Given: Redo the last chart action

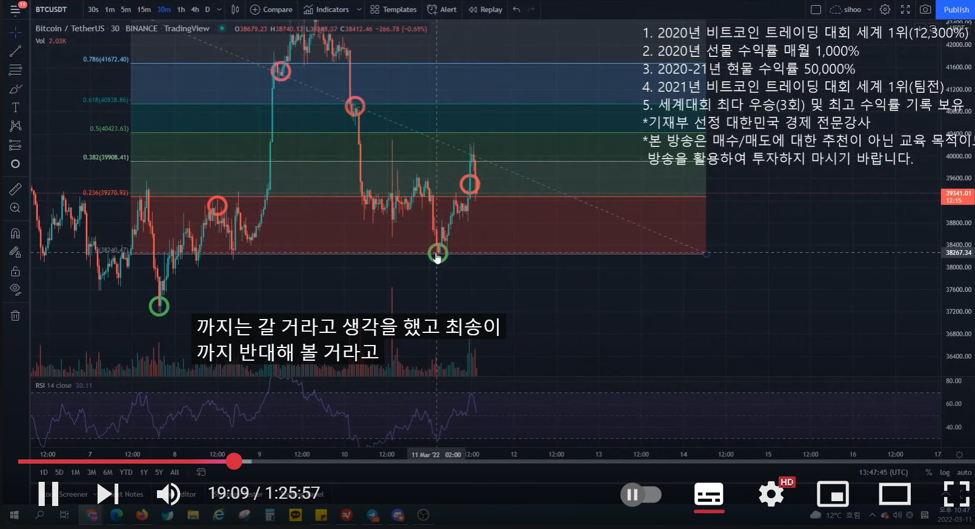Looking at the screenshot, I should (531, 9).
